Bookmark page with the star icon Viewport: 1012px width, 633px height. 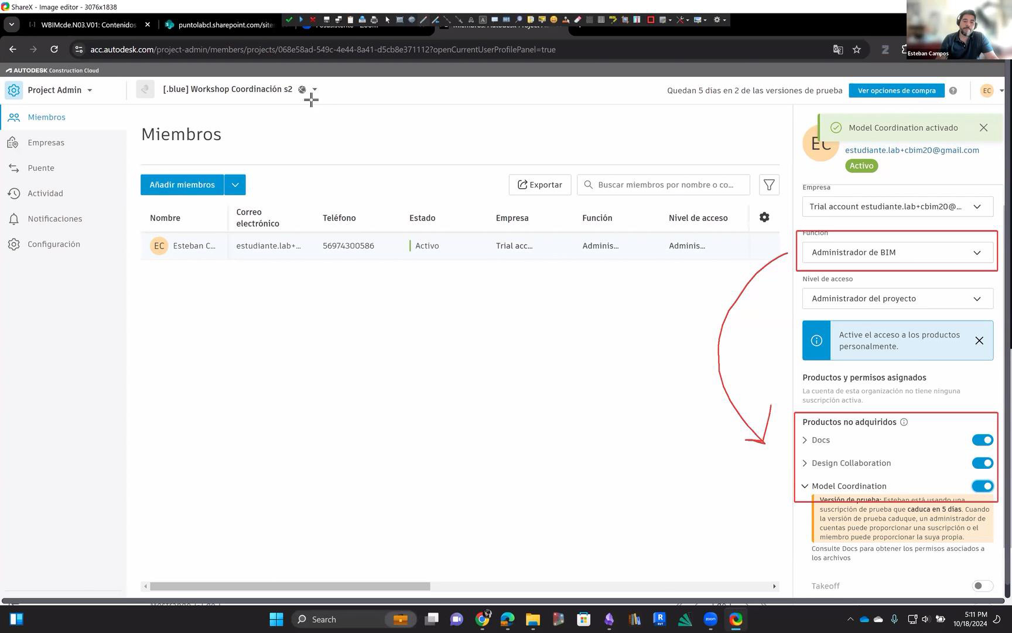[857, 49]
